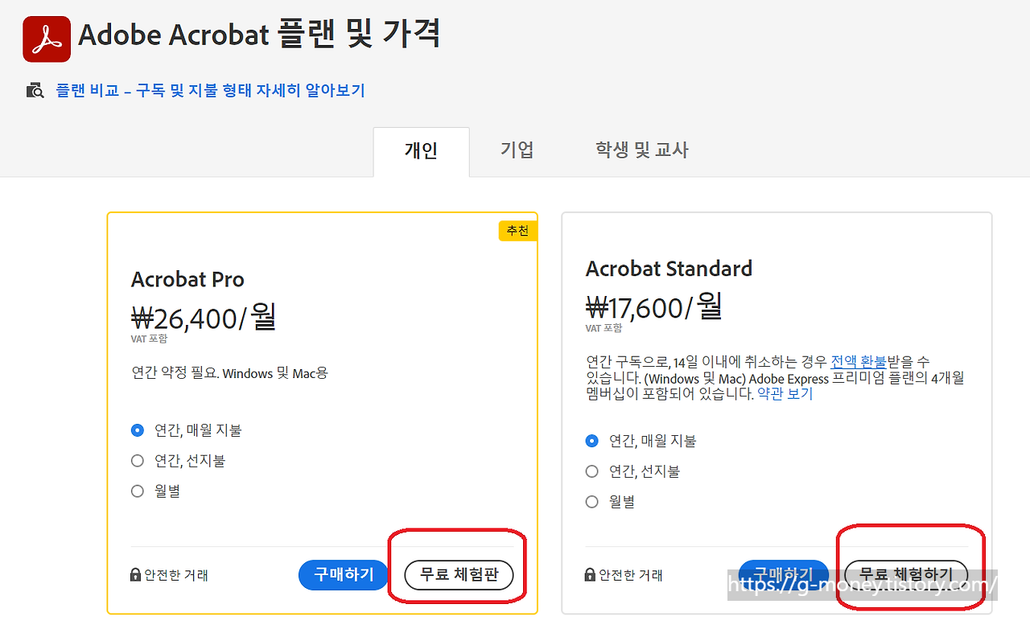Click the text '연간 약정 필요. Windows 및 Mac용'
The width and height of the screenshot is (1030, 633).
pyautogui.click(x=229, y=373)
